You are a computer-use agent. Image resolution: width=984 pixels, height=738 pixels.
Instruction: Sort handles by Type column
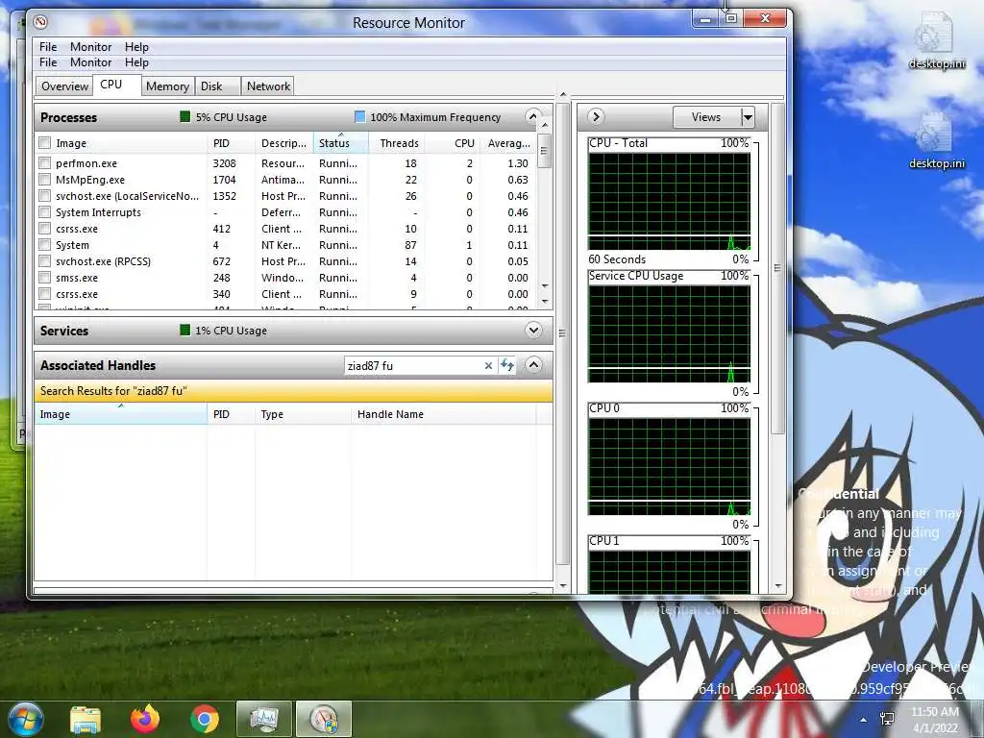(303, 414)
